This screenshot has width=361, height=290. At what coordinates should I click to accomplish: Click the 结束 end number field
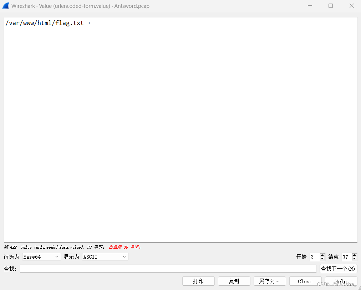tap(347, 257)
